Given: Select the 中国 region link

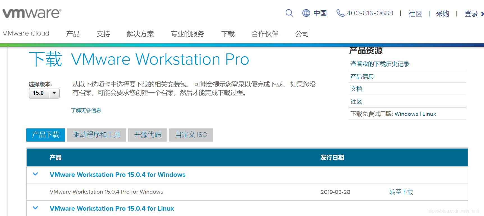Looking at the screenshot, I should pos(320,13).
